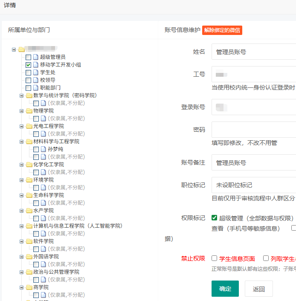
Task: Click the folder icon beside 软件学院
Action: point(29,241)
